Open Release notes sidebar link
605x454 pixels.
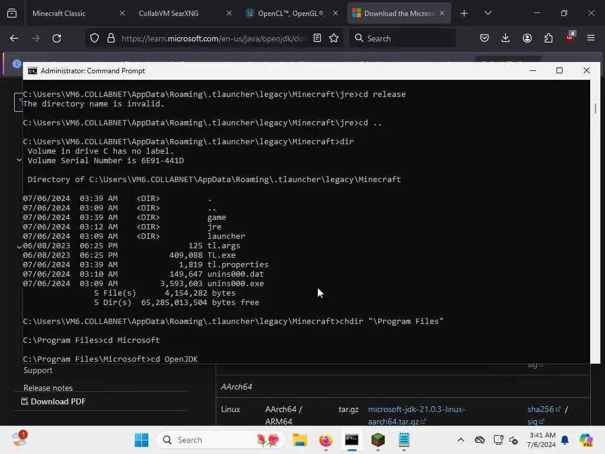[48, 388]
